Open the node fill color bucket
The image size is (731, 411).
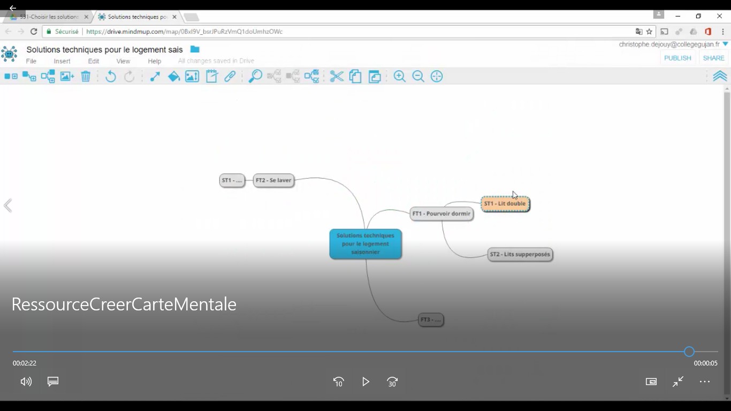(x=173, y=77)
